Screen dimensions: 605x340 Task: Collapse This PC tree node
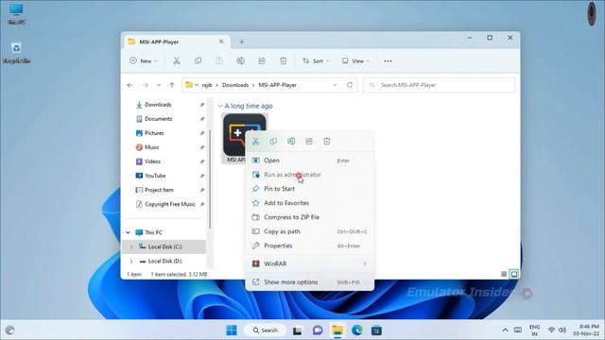129,232
